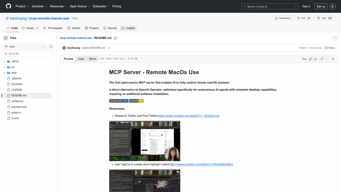Viewport: 341px width, 192px height.
Task: Click the GitHub logo icon
Action: tap(8, 6)
